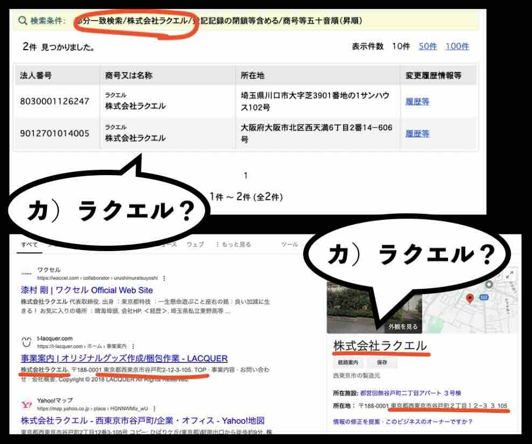Open the more-options dots for Yahoo!マップ result
This screenshot has height=444, width=532.
pyautogui.click(x=155, y=408)
